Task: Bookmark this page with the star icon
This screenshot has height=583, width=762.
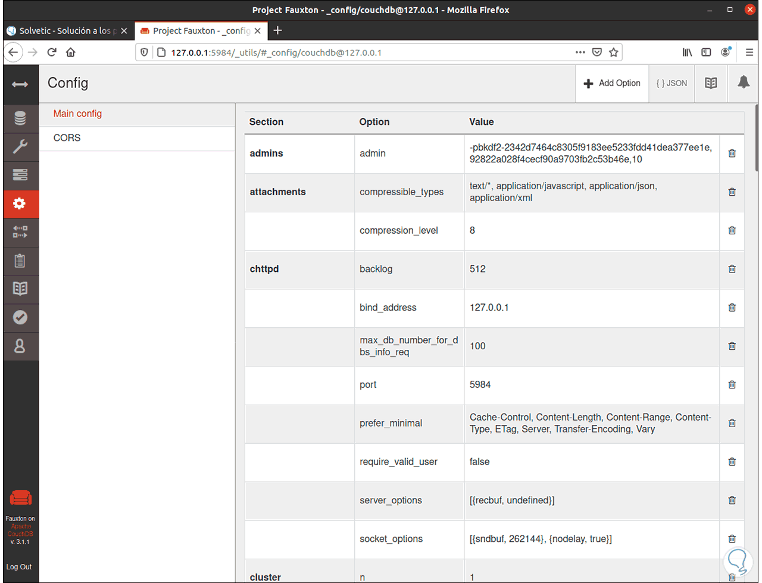Action: click(614, 52)
